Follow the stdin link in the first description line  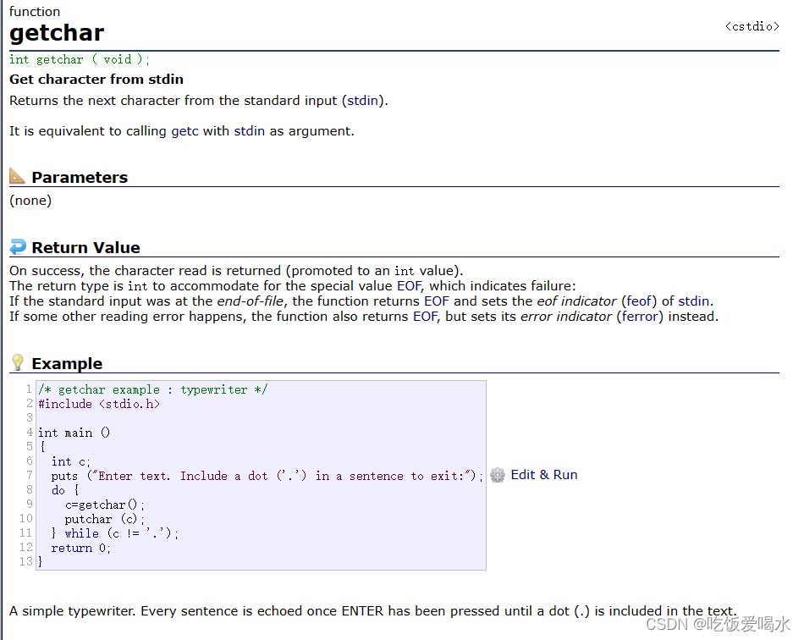click(362, 101)
